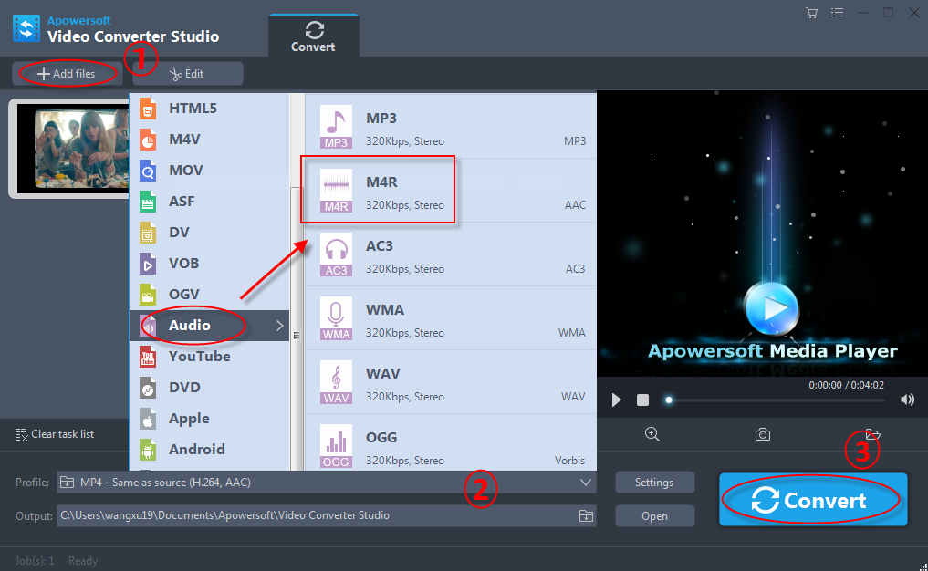The image size is (928, 571).
Task: Open the snapshot folder icon below player
Action: [872, 434]
